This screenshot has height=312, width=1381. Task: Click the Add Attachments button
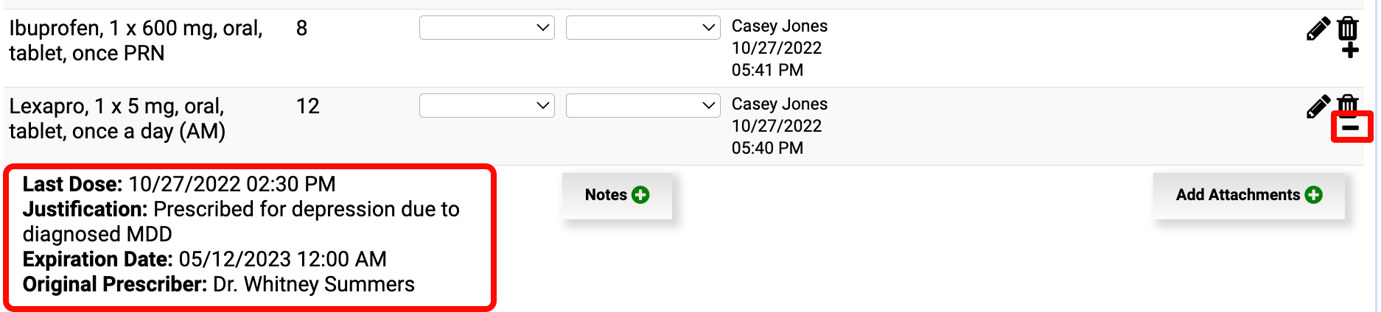click(x=1248, y=195)
